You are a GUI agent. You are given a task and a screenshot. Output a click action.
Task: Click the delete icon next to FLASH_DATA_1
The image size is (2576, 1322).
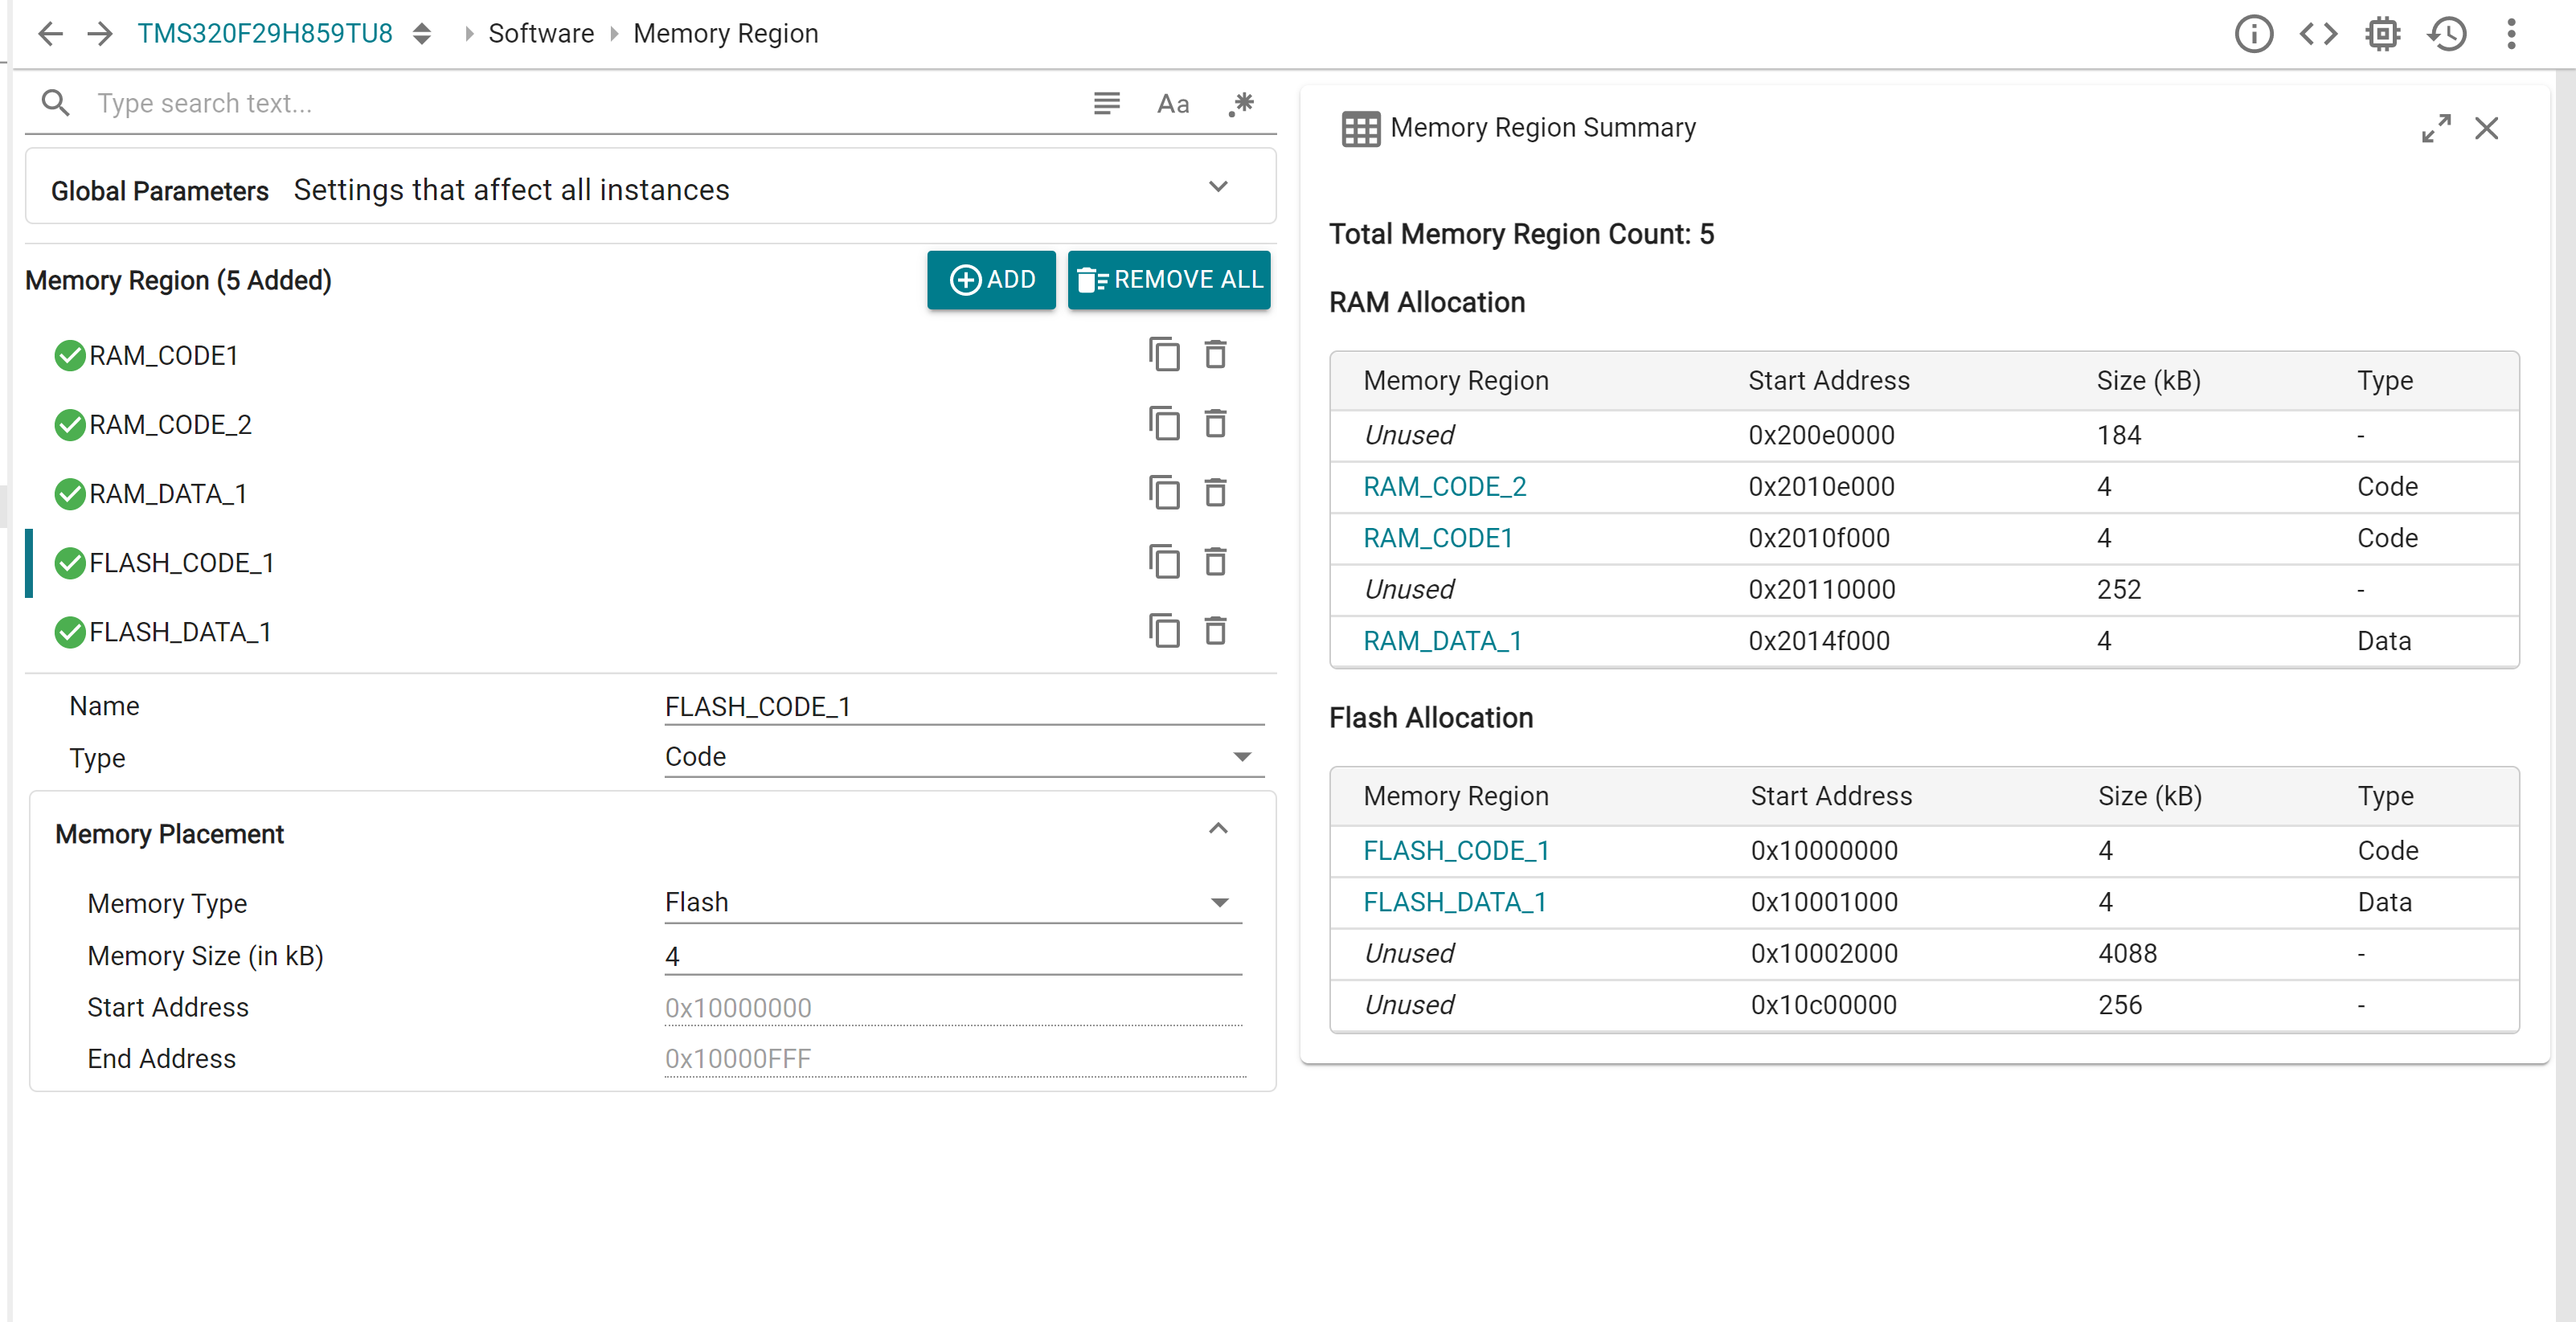click(x=1215, y=631)
